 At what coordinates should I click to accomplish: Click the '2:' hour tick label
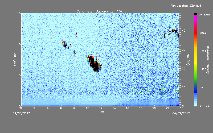(x=35, y=108)
